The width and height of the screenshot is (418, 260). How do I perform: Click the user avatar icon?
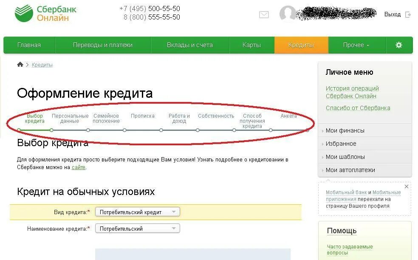(x=288, y=13)
